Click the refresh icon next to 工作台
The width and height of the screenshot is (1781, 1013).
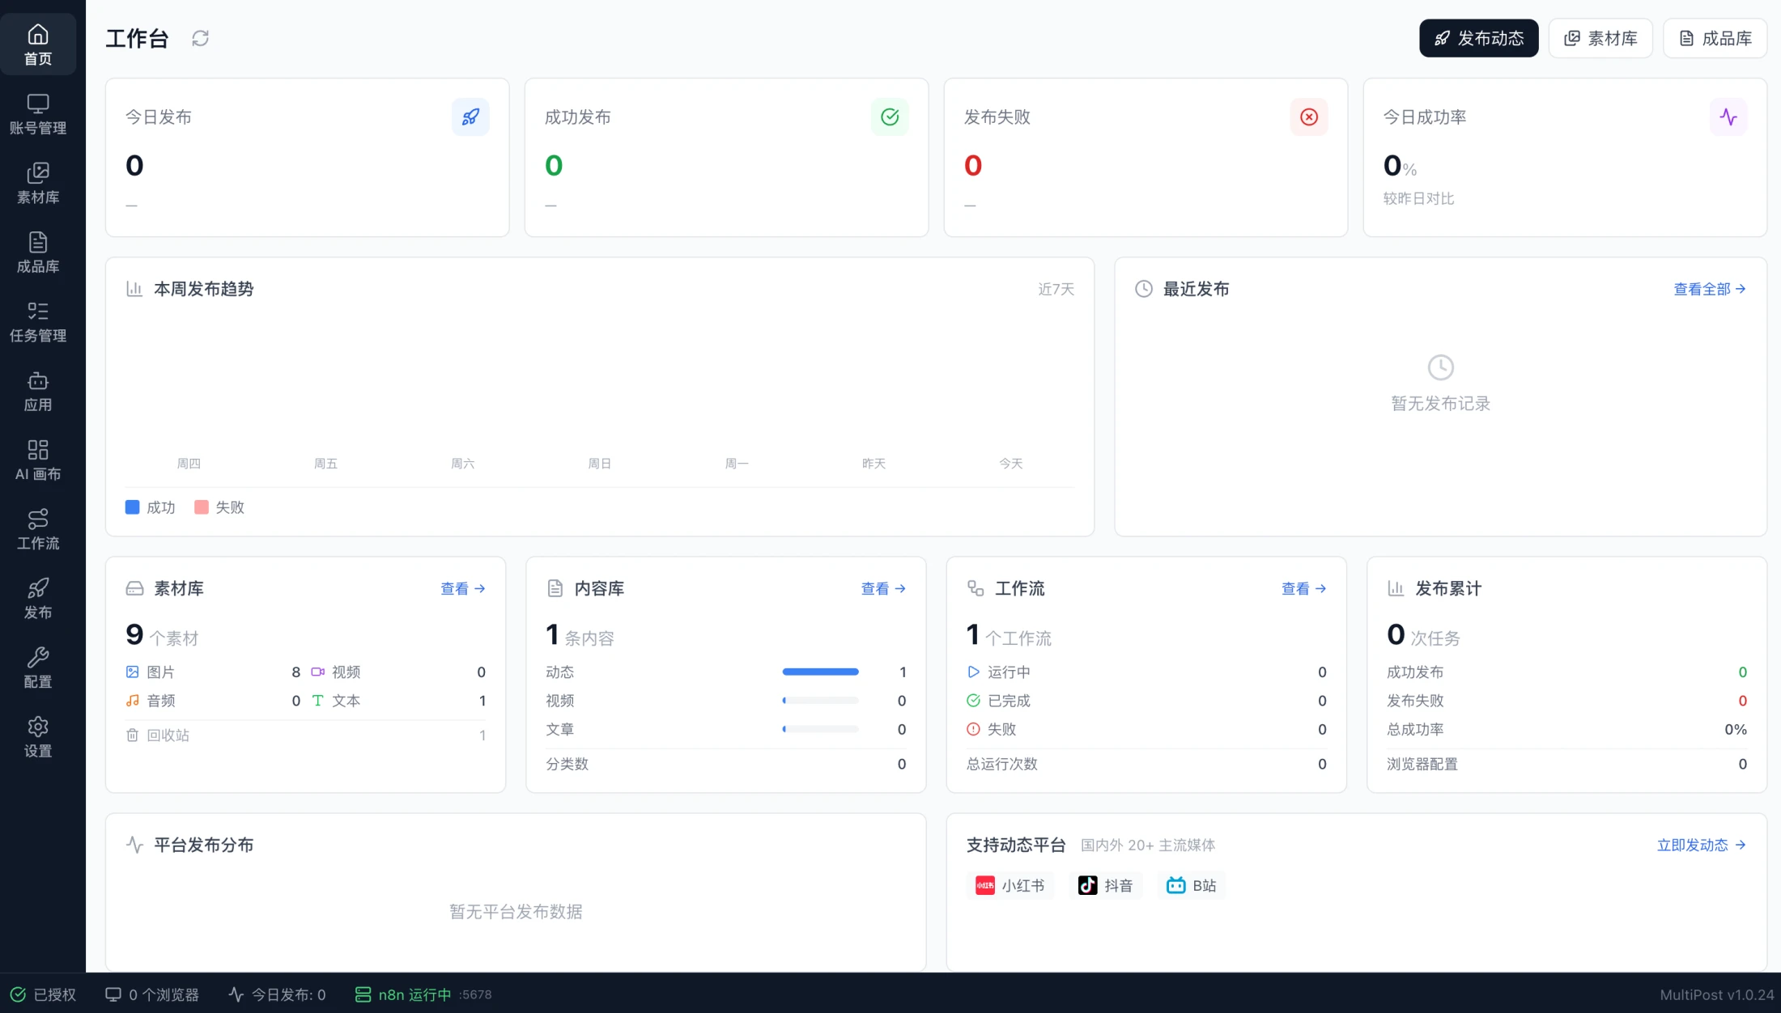coord(200,38)
